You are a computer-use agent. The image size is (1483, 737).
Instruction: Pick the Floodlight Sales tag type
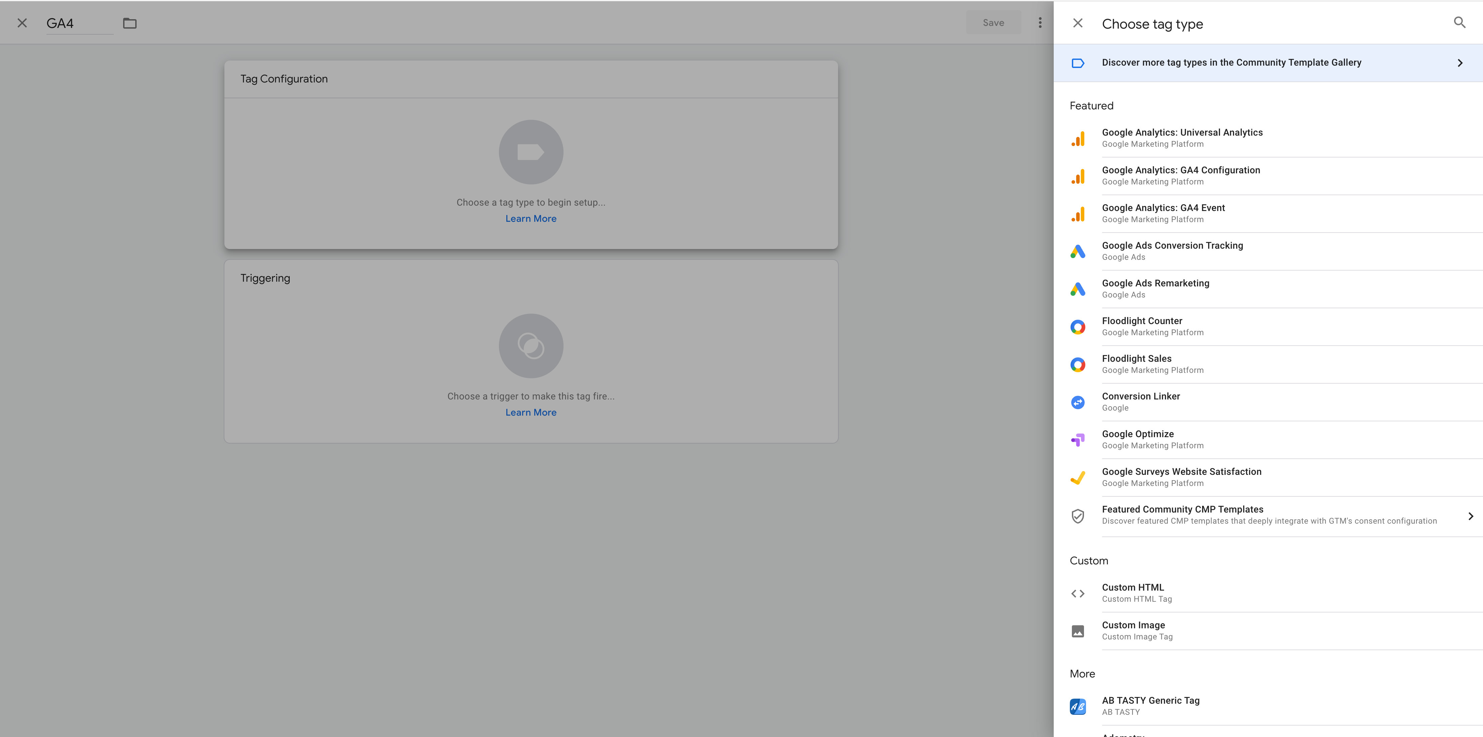(x=1268, y=364)
